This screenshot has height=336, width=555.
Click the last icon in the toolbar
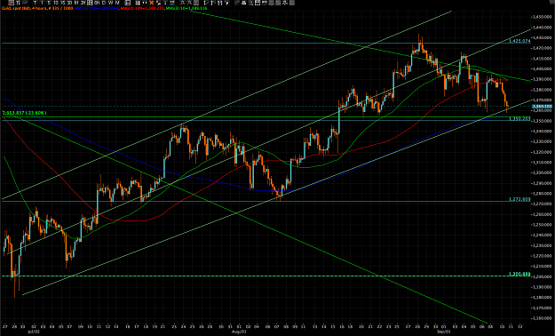tap(291, 3)
